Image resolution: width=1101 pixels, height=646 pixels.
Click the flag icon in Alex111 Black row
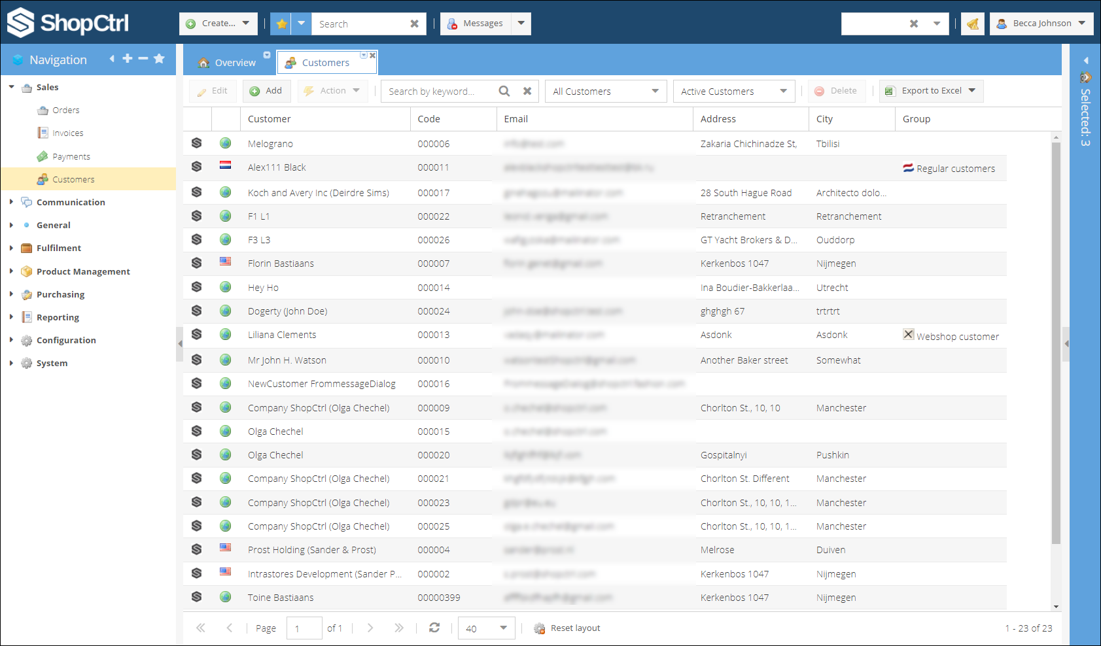coord(226,165)
